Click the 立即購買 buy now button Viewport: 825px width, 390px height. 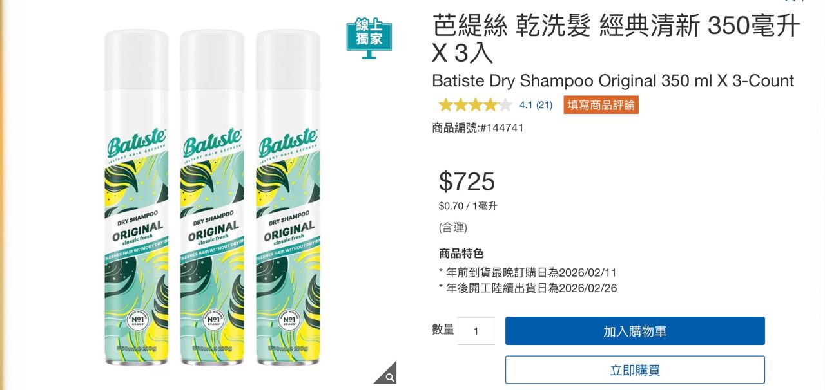pos(635,370)
